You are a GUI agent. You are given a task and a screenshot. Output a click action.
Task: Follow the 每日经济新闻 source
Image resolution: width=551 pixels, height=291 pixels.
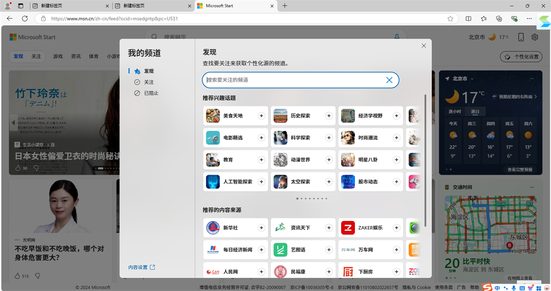pyautogui.click(x=261, y=250)
